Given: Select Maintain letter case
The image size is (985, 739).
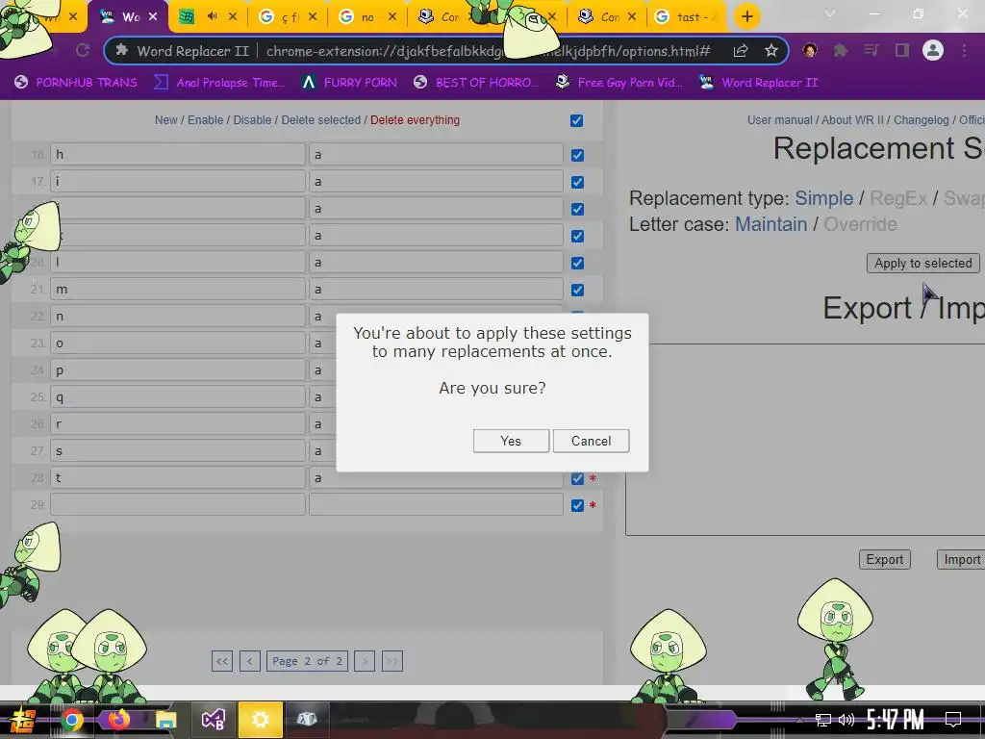Looking at the screenshot, I should tap(770, 224).
